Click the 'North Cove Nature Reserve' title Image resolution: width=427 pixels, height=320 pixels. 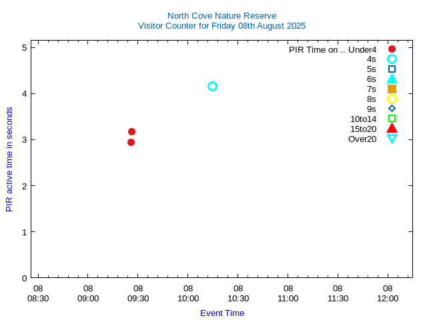(x=222, y=15)
